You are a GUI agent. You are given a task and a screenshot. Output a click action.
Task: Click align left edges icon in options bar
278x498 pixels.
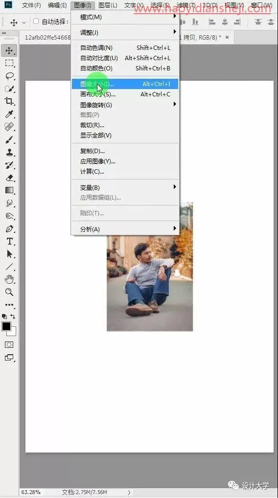tap(212, 22)
